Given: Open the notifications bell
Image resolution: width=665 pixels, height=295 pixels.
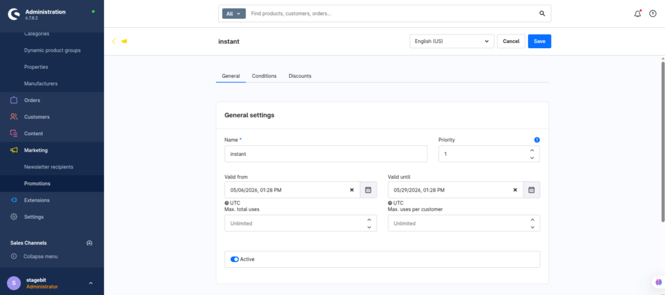Looking at the screenshot, I should (x=638, y=14).
